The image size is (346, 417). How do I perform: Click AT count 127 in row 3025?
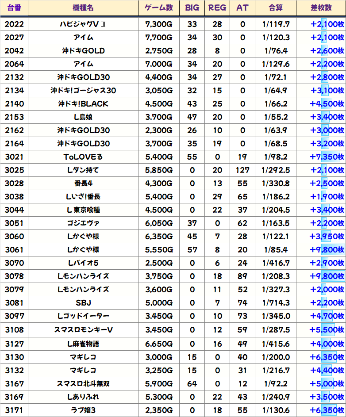click(242, 170)
